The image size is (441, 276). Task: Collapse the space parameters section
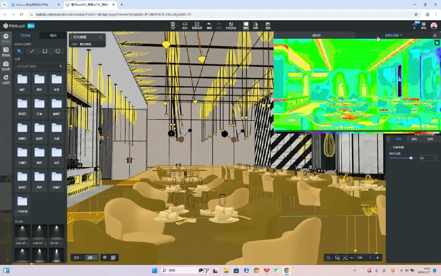[390, 147]
